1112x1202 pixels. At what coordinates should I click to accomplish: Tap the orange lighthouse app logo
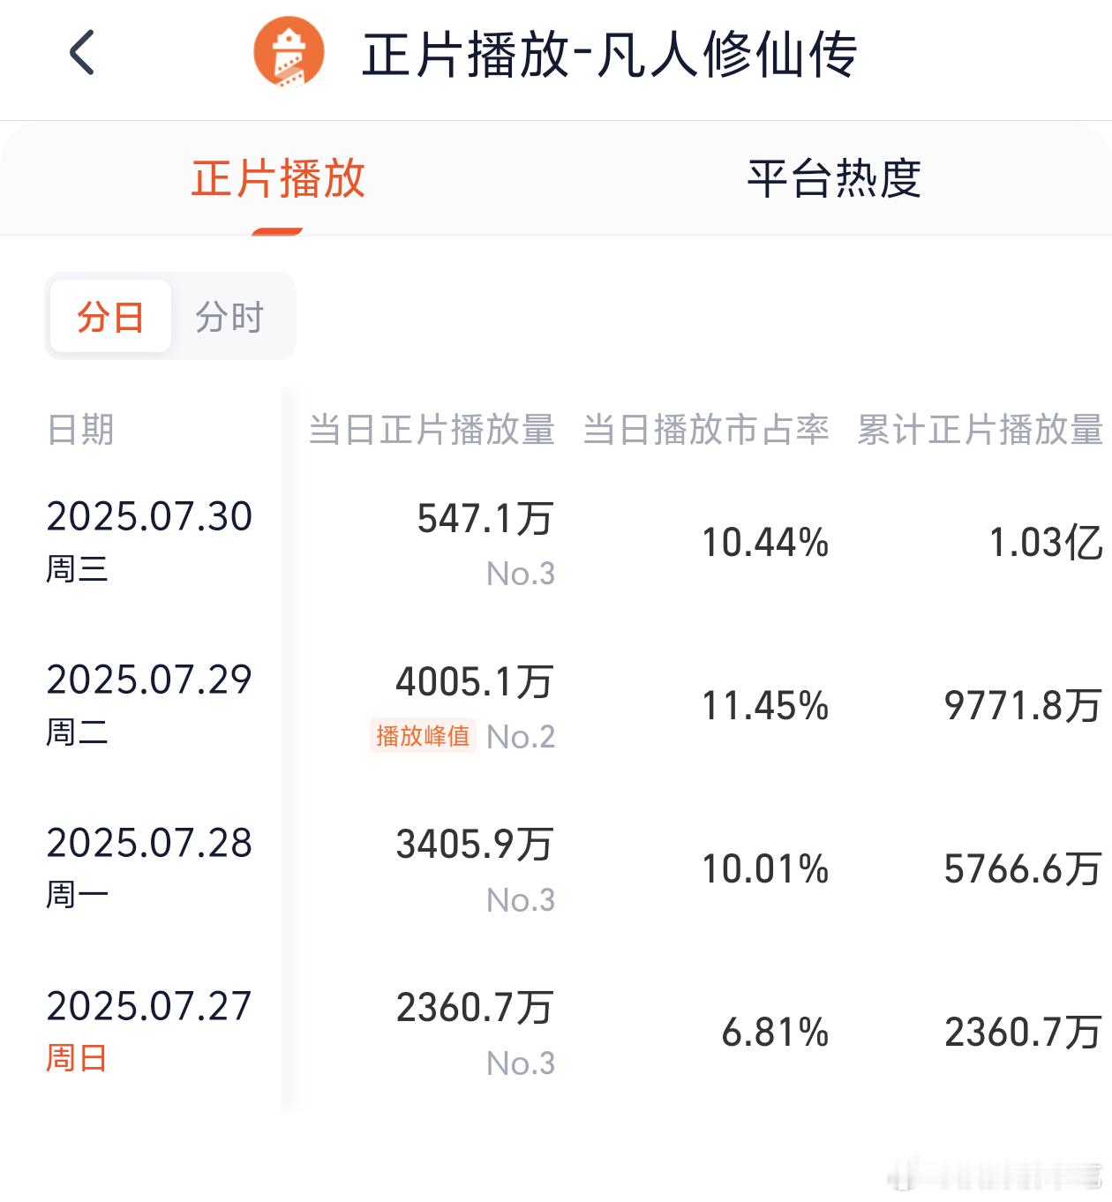click(289, 54)
